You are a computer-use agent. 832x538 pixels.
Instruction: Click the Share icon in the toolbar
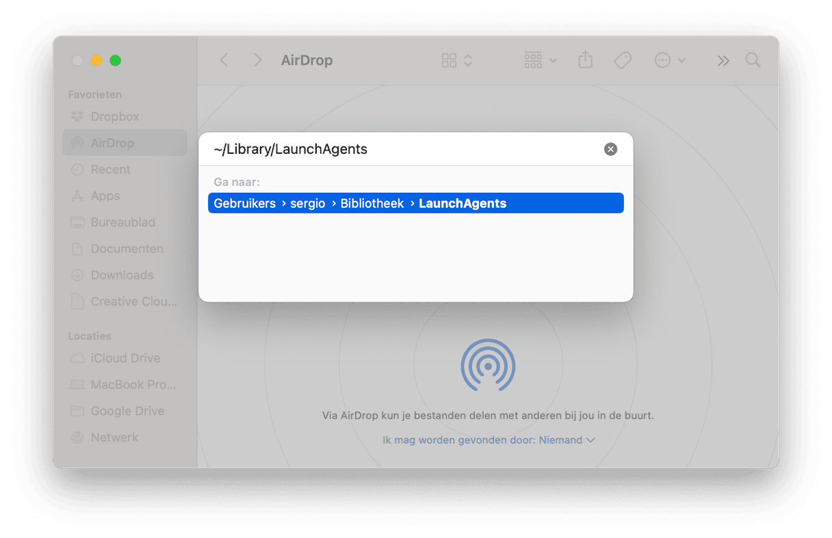click(x=585, y=60)
